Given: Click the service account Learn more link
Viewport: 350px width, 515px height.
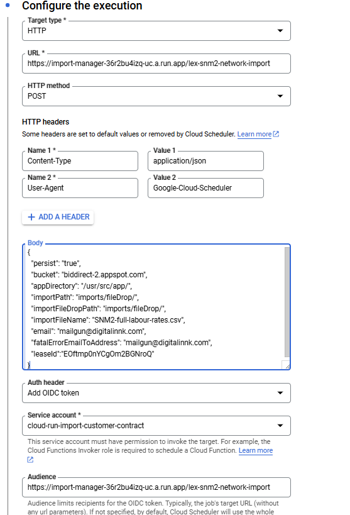Looking at the screenshot, I should (256, 450).
